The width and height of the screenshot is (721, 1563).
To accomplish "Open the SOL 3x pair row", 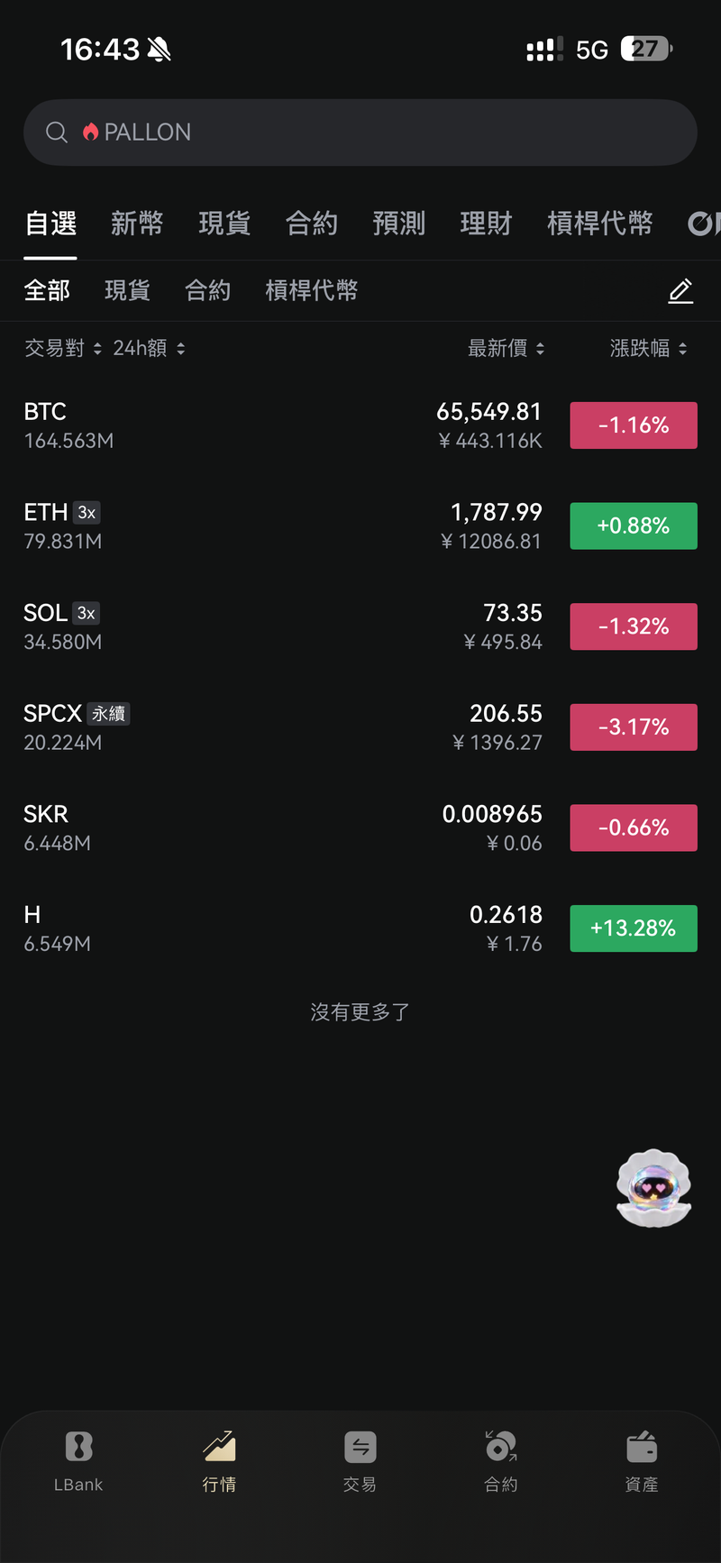I will (360, 626).
